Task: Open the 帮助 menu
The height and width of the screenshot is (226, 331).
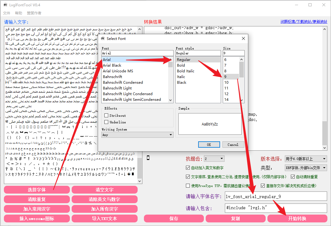Action: coord(19,13)
